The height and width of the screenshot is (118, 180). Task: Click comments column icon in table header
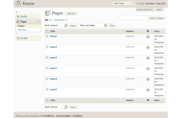pos(148,31)
